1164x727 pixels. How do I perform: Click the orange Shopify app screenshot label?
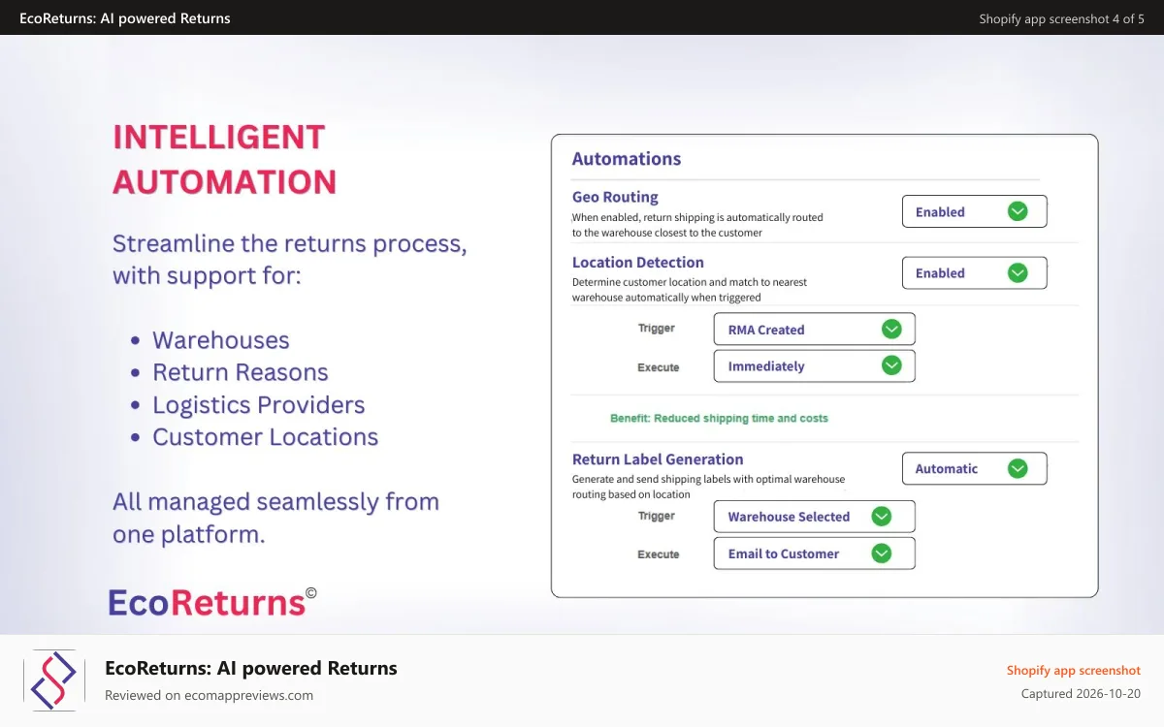[x=1074, y=671]
